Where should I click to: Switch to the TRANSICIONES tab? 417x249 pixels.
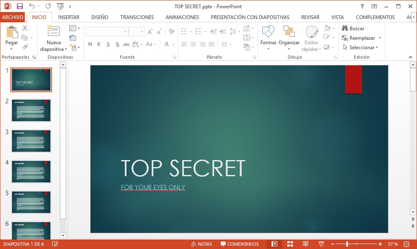tap(137, 17)
